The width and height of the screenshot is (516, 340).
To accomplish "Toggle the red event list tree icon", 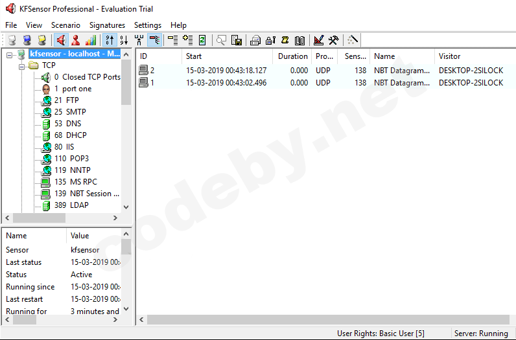I will (x=154, y=40).
